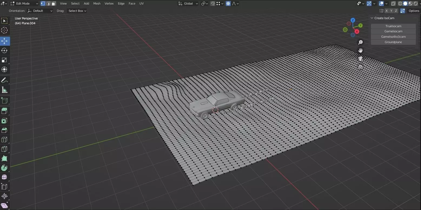This screenshot has height=210, width=421.
Task: Choose the Shrink/Fatten tool
Action: 4,196
